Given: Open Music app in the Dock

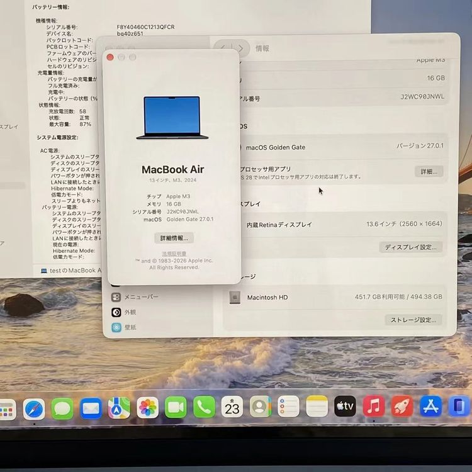Looking at the screenshot, I should tap(374, 406).
